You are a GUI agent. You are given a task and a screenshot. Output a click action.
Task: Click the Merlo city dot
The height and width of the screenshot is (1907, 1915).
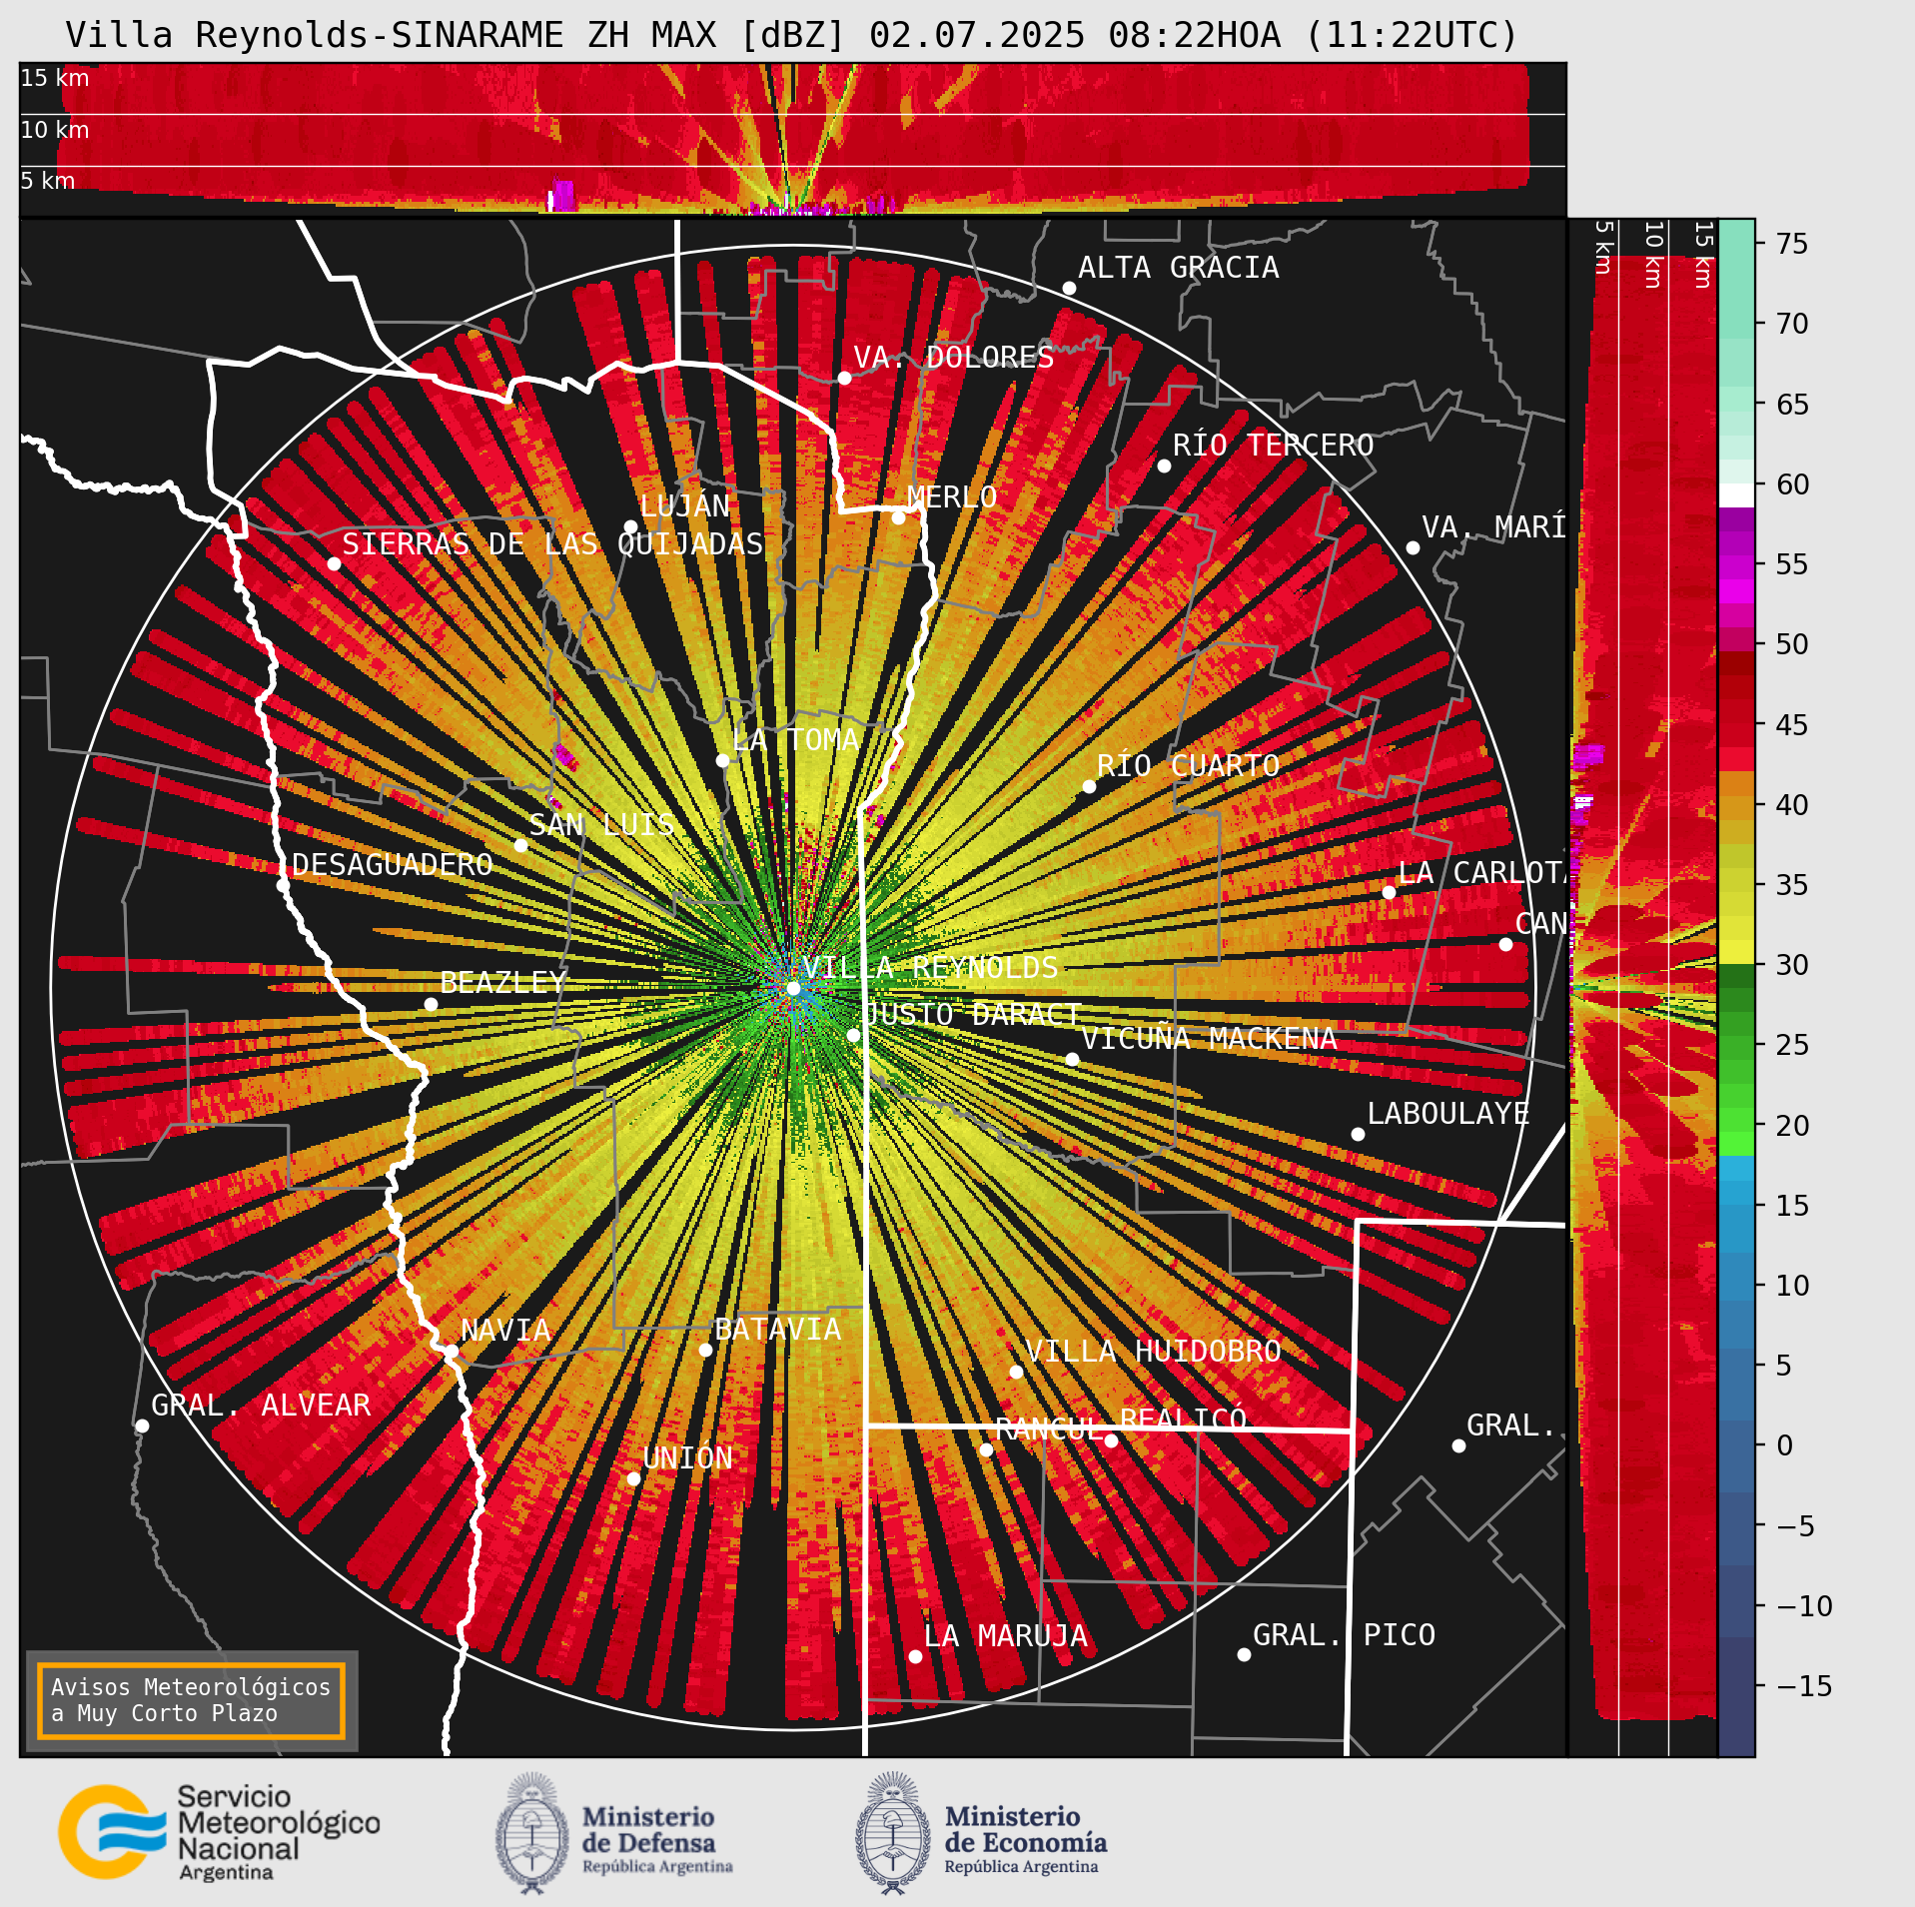(x=898, y=517)
